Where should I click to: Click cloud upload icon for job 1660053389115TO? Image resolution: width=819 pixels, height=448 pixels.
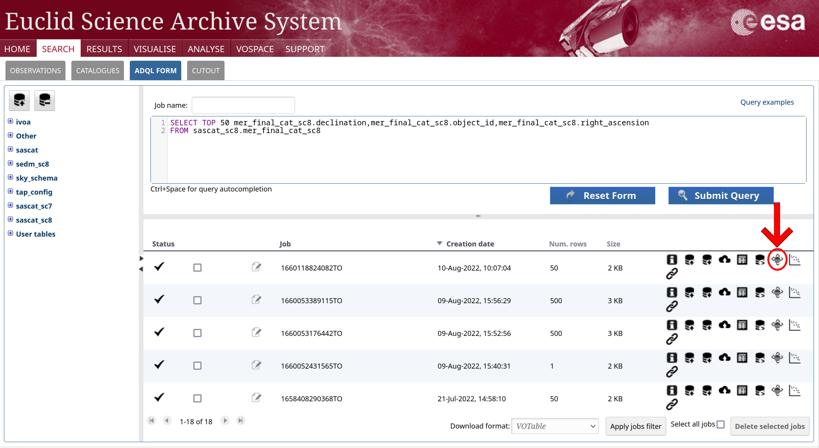click(x=725, y=292)
